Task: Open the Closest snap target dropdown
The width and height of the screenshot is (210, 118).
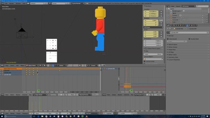Action: 94,66
